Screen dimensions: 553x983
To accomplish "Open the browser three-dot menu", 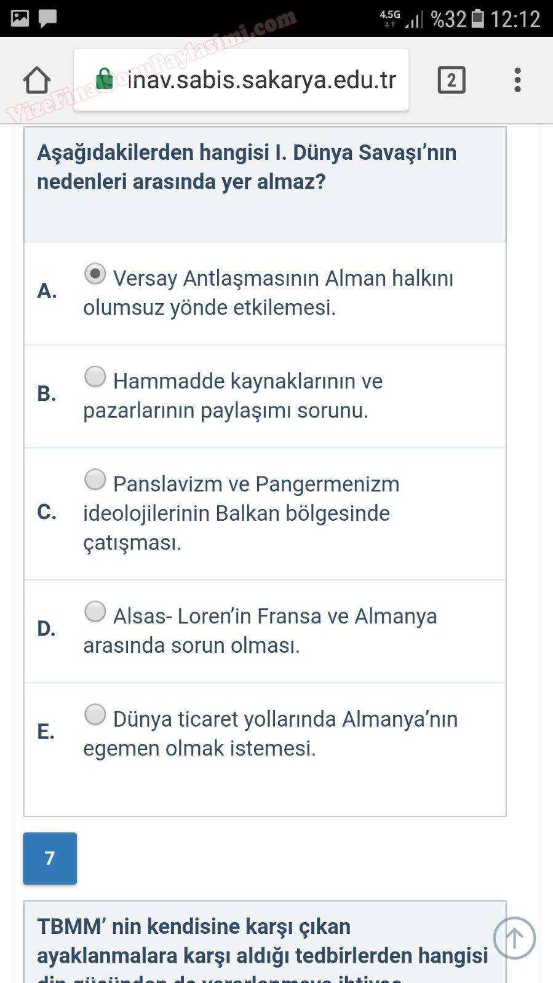I will click(517, 80).
